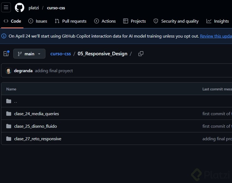The height and width of the screenshot is (183, 232).
Task: Click the clase_25_diseno_fluido folder icon
Action: (x=9, y=126)
